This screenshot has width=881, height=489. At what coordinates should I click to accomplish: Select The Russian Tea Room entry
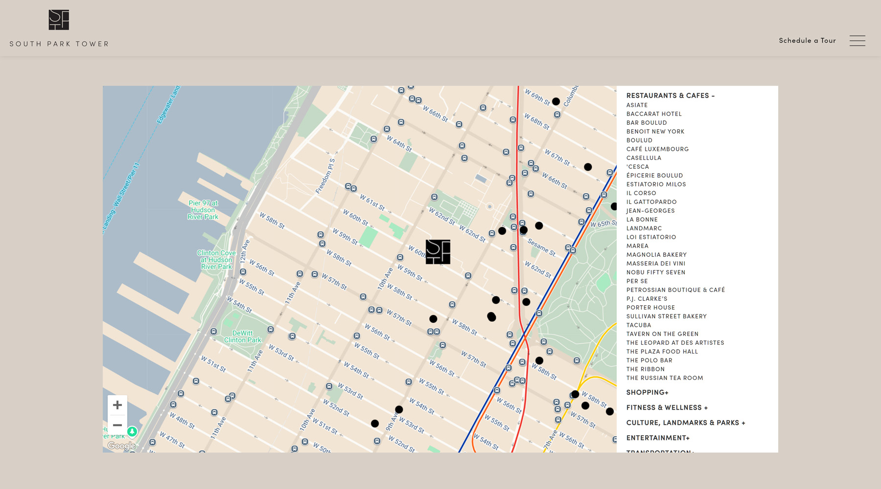click(x=665, y=378)
